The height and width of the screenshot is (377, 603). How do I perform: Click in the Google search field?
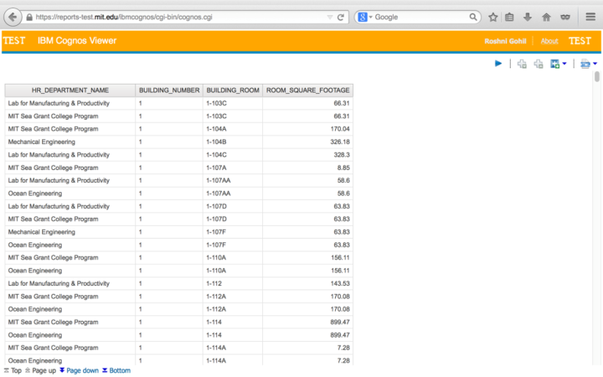pyautogui.click(x=419, y=17)
